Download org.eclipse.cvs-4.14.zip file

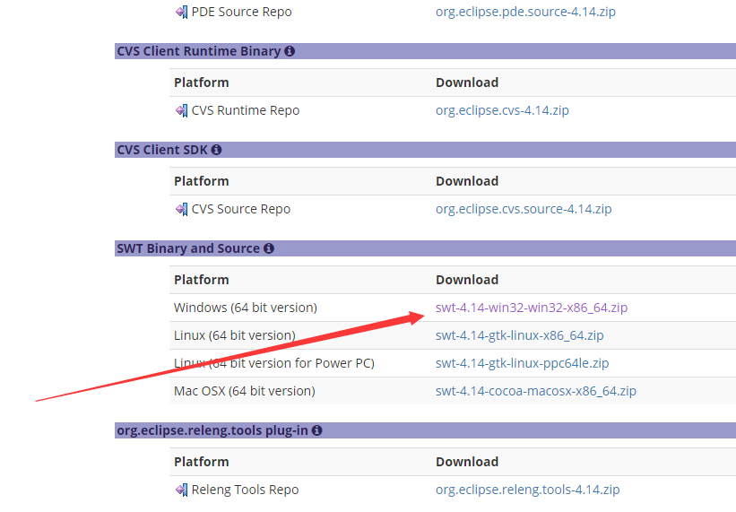pos(502,110)
